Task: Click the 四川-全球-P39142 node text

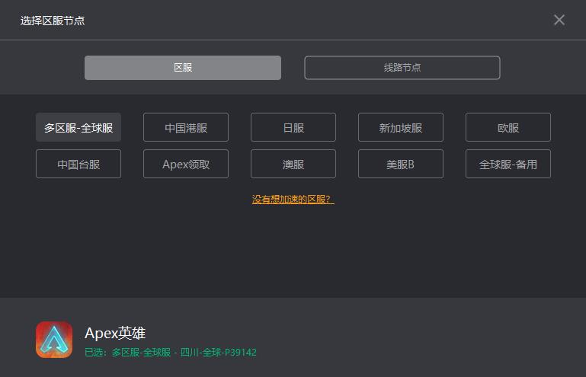Action: [219, 353]
